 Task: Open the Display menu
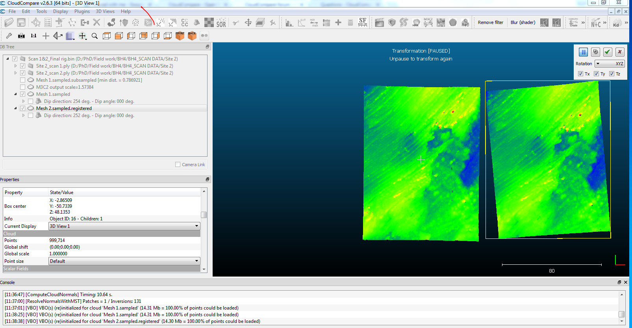(61, 11)
